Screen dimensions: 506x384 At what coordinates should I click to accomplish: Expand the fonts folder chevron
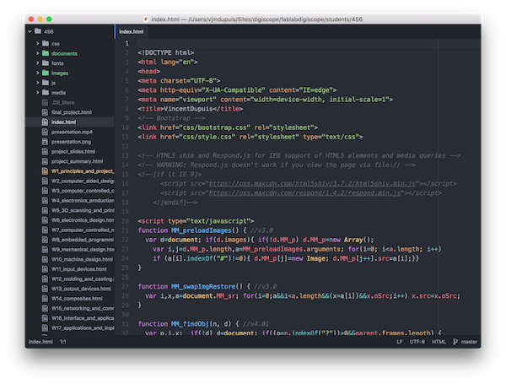click(37, 63)
